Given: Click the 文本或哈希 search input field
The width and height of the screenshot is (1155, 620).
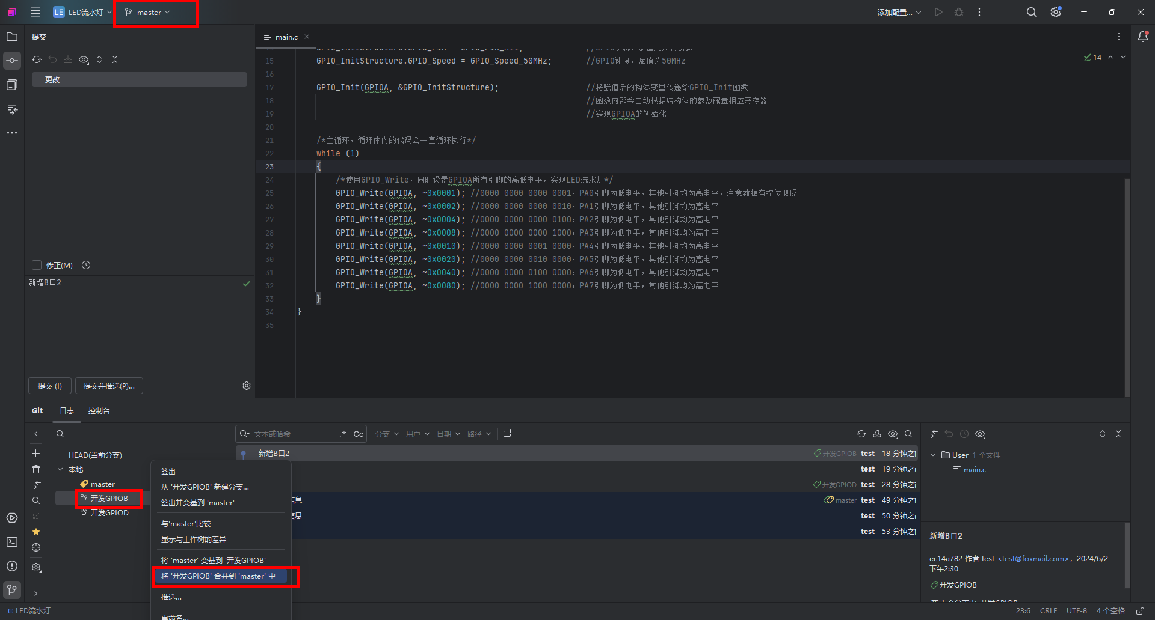Looking at the screenshot, I should (x=295, y=434).
